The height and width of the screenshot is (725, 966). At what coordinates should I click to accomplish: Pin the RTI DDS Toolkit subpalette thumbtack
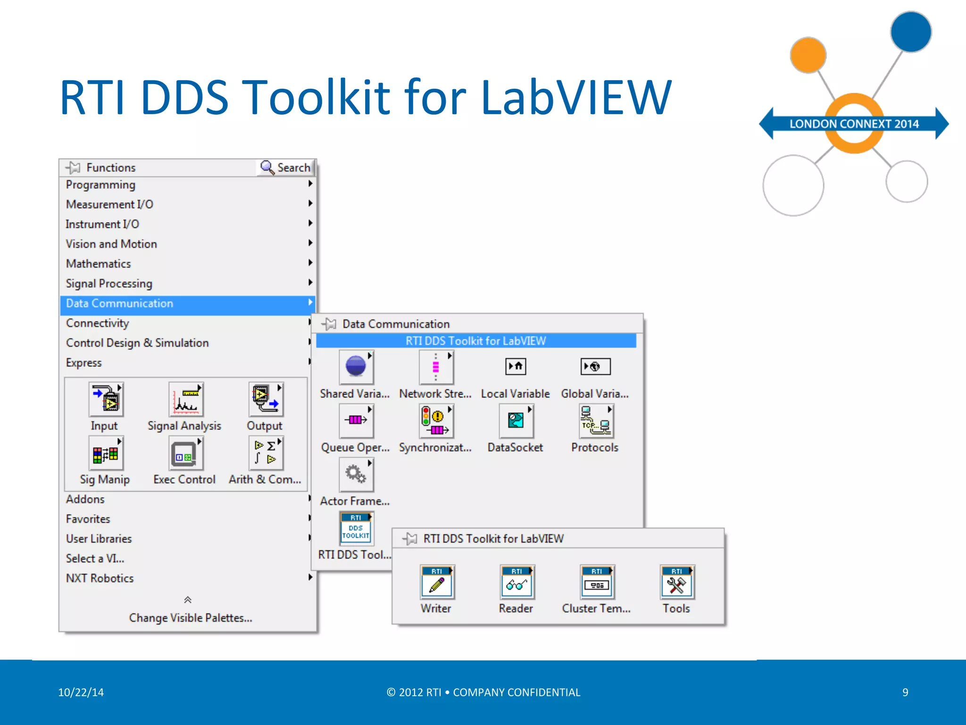pos(410,539)
